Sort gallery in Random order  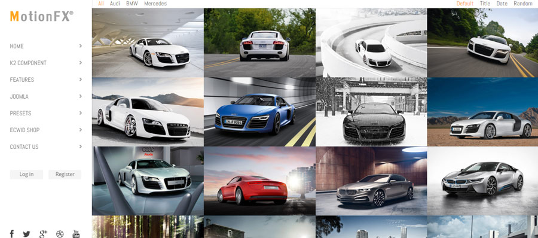[x=523, y=4]
